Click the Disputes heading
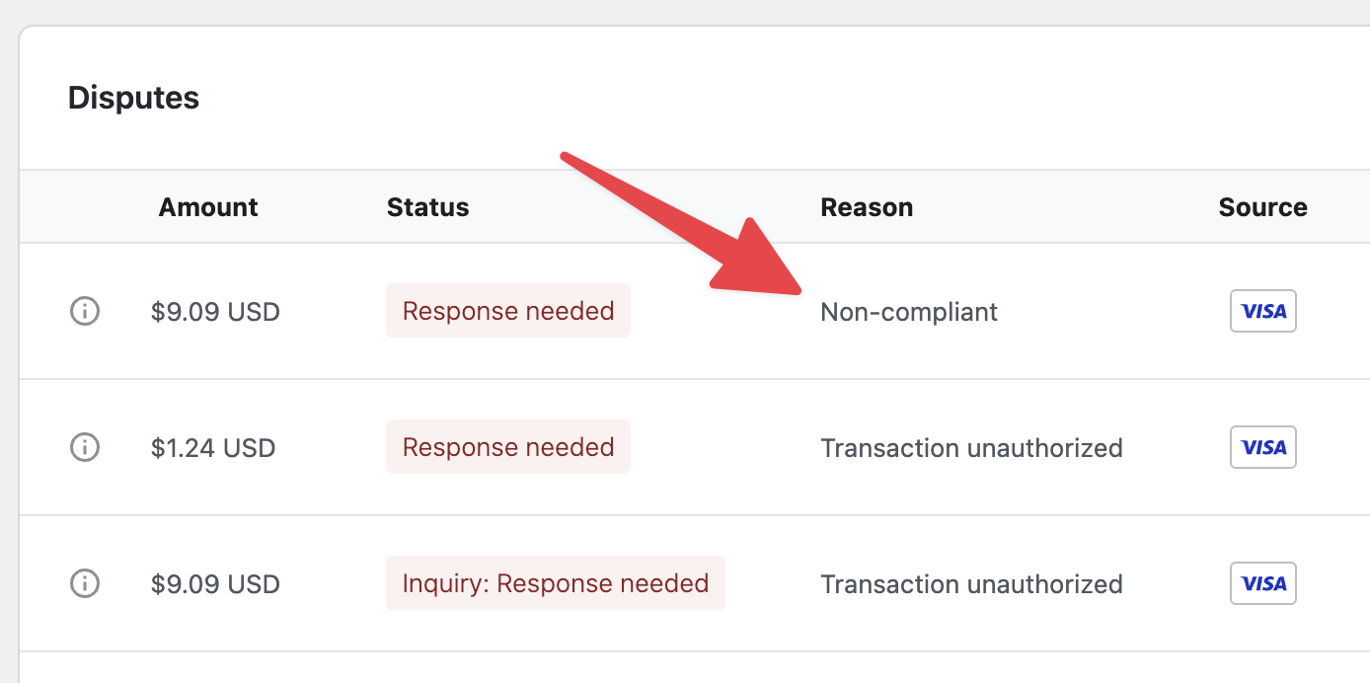The height and width of the screenshot is (683, 1370). click(x=133, y=98)
